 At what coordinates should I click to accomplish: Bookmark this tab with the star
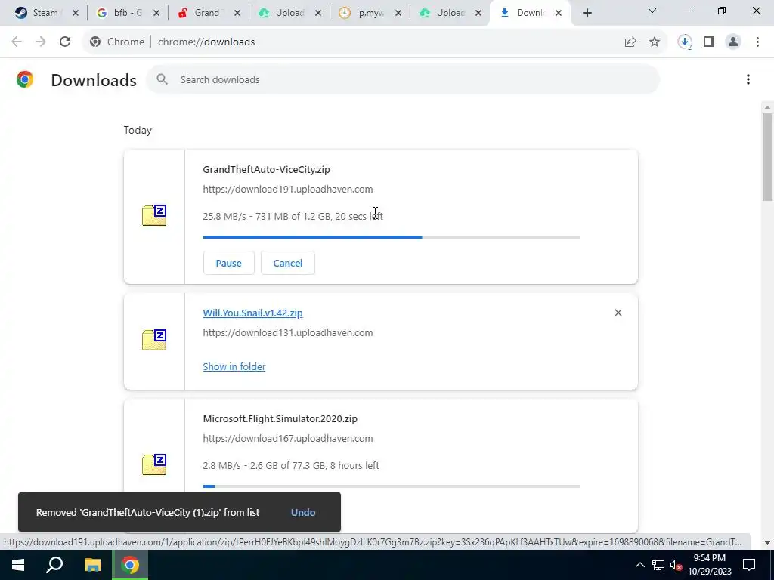(655, 42)
